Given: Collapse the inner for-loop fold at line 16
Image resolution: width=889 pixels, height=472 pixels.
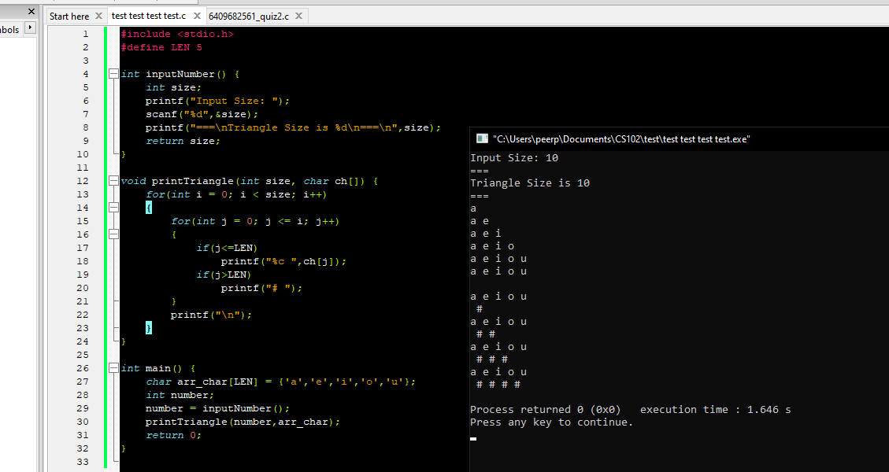Looking at the screenshot, I should tap(113, 234).
